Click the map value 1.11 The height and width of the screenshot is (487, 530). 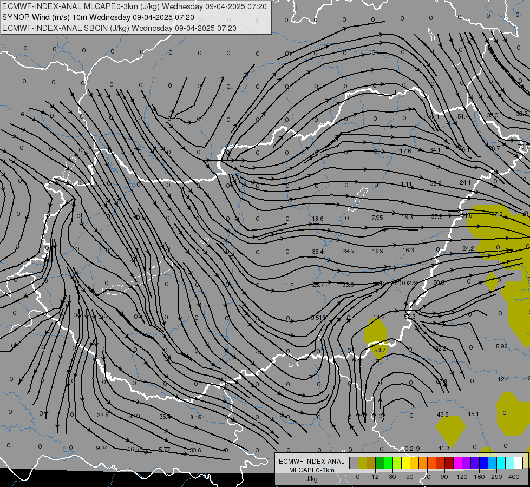tap(407, 184)
